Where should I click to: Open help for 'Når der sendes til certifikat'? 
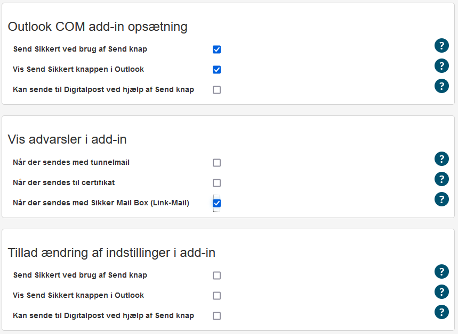coord(441,179)
